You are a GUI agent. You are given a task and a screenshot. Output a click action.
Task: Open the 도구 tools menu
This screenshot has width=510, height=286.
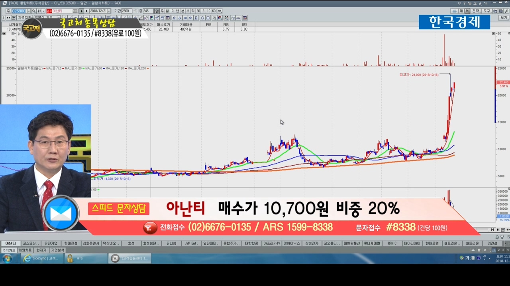click(487, 11)
